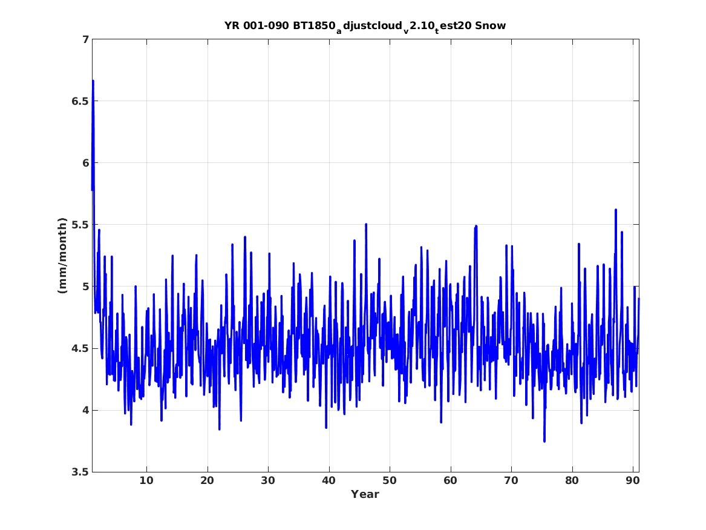706x530 pixels.
Task: Click the plot title text
Action: (x=365, y=26)
